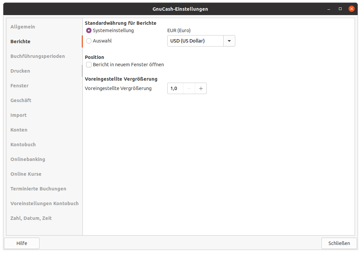The width and height of the screenshot is (361, 253).
Task: Select the Online Kurse tab
Action: coord(26,174)
